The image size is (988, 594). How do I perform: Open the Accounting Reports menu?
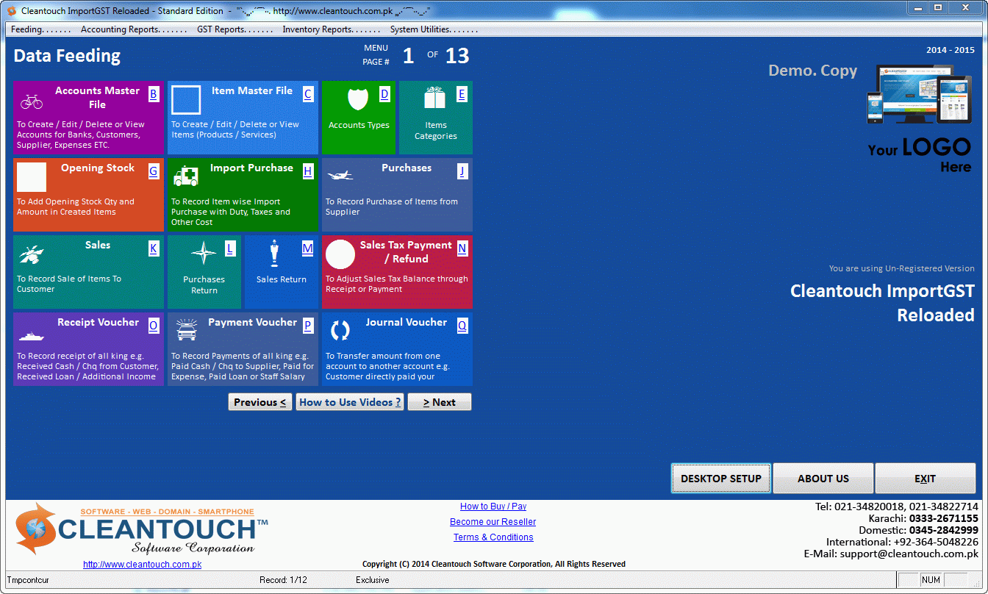coord(134,29)
